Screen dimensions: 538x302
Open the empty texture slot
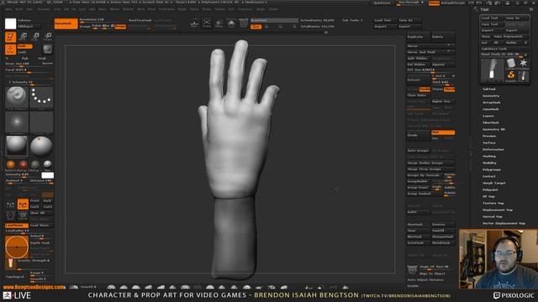coord(41,122)
